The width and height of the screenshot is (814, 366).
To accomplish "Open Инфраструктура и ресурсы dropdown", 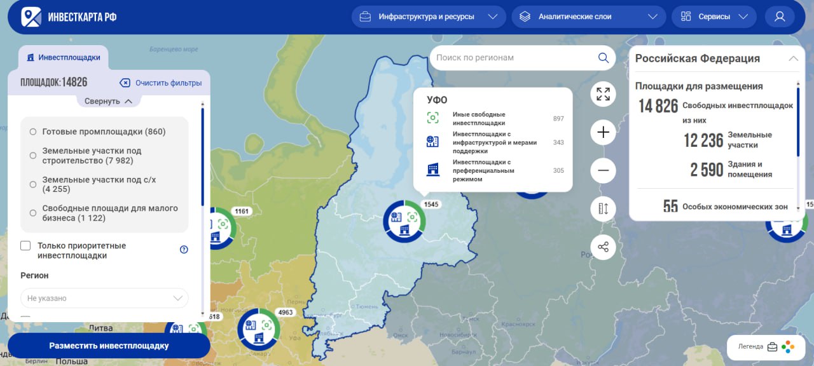I will coord(428,17).
